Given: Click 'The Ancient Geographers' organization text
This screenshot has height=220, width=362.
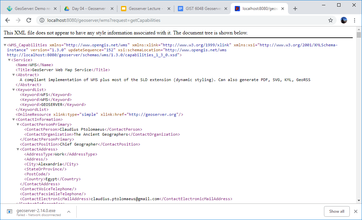Looking at the screenshot, I should click(101, 134).
